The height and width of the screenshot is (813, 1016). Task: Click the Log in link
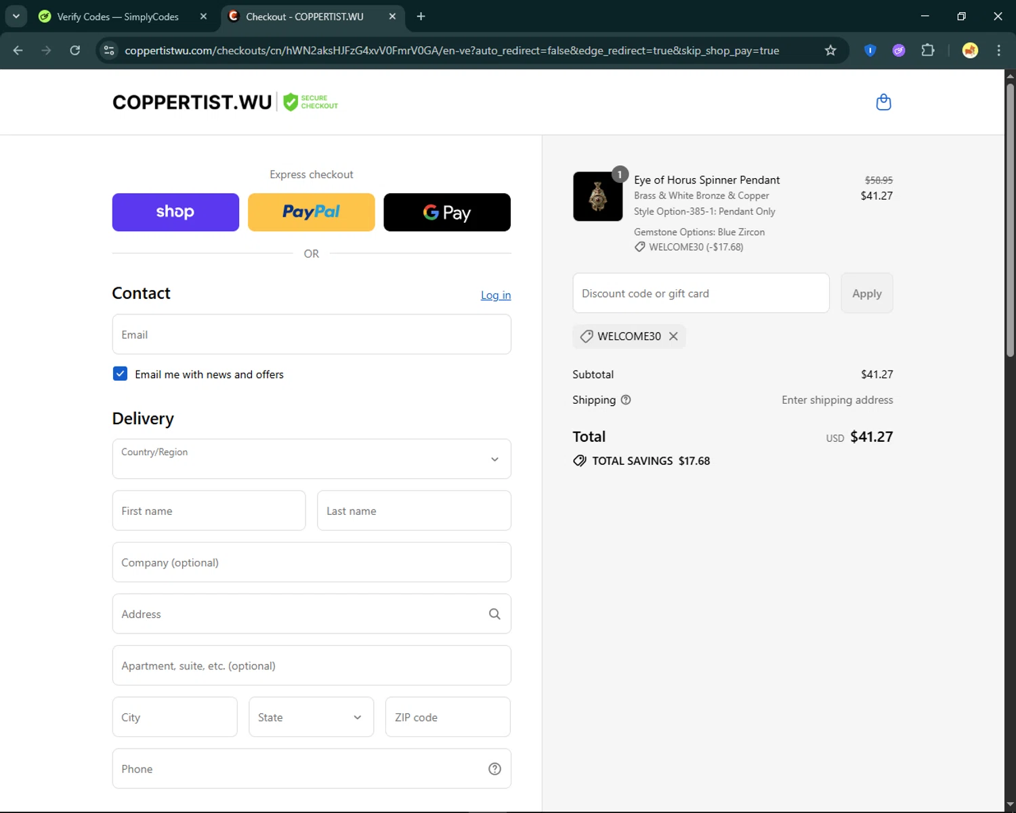tap(496, 295)
